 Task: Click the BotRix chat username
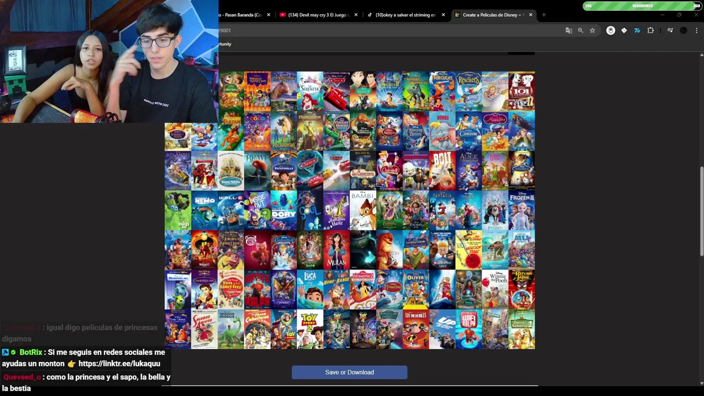(31, 353)
